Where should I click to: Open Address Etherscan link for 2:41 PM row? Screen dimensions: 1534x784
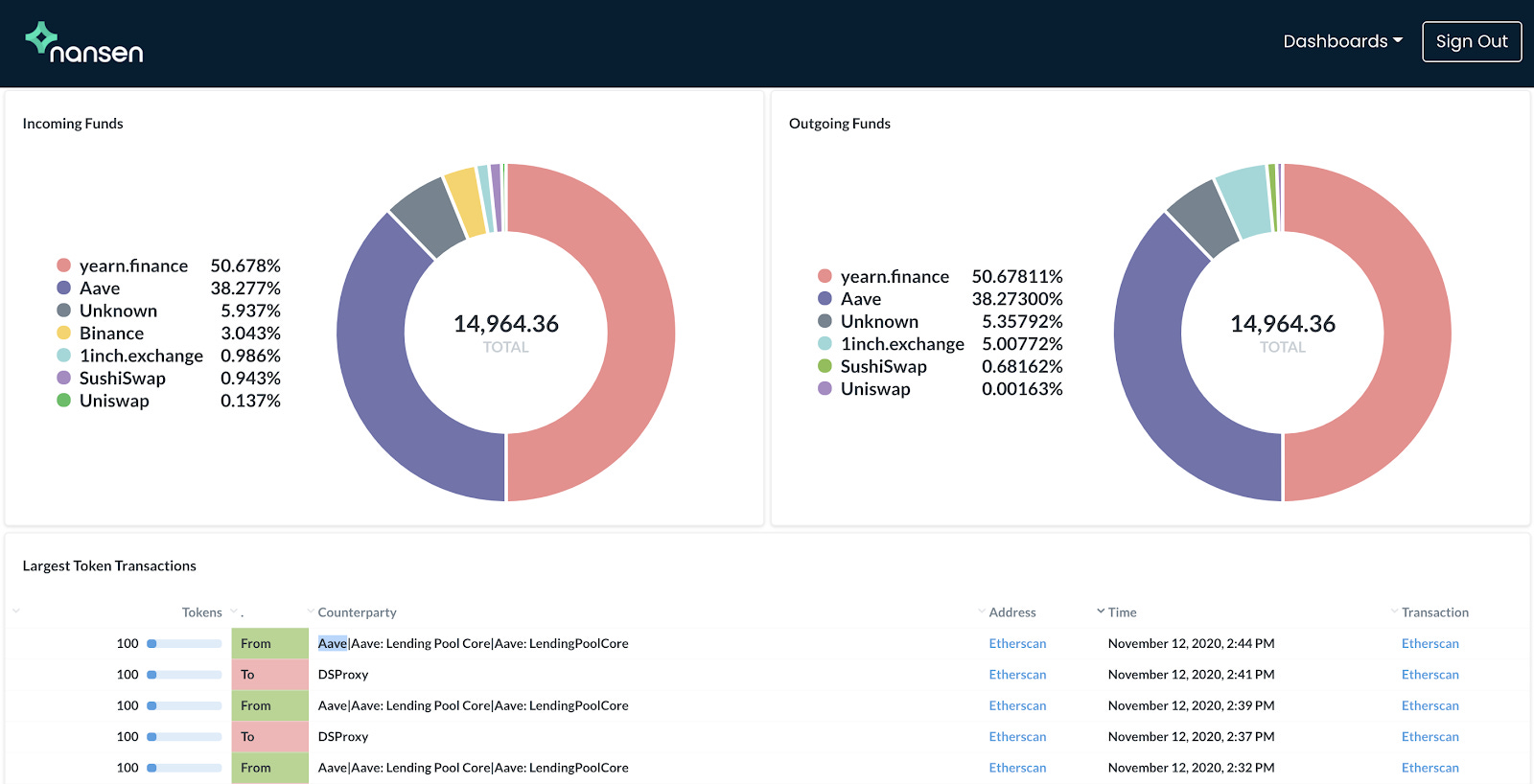[x=1017, y=675]
